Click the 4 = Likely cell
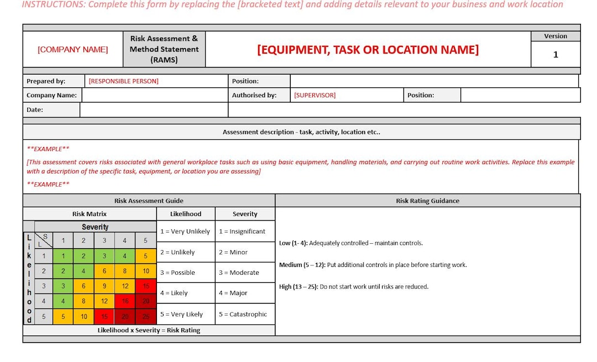597x362 pixels. [186, 293]
